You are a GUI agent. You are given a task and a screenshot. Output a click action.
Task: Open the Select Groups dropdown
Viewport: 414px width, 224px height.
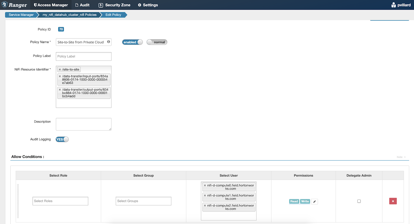click(143, 201)
